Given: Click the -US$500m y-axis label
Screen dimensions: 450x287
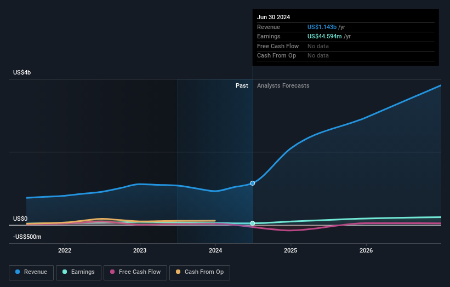Looking at the screenshot, I should [x=27, y=237].
